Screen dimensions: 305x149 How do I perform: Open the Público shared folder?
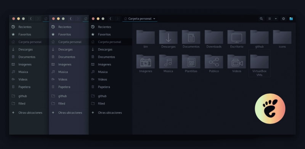[214, 62]
